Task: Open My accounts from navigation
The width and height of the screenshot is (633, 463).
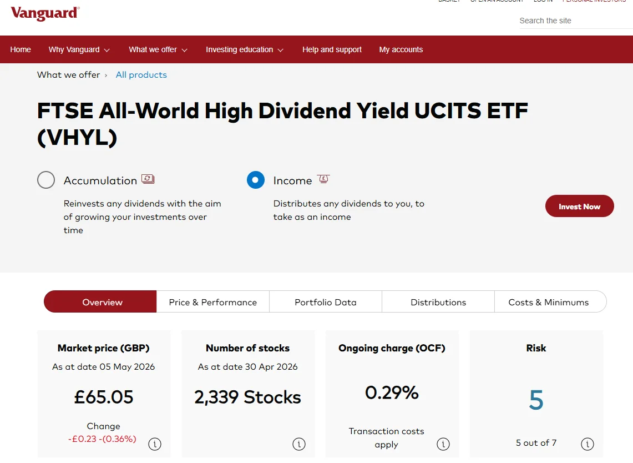Action: 401,50
